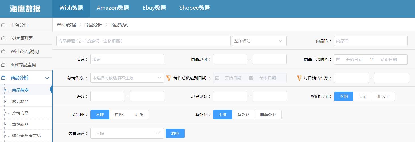This screenshot has width=415, height=142.
Task: Open the 整条语句 match type dropdown
Action: coord(259,41)
